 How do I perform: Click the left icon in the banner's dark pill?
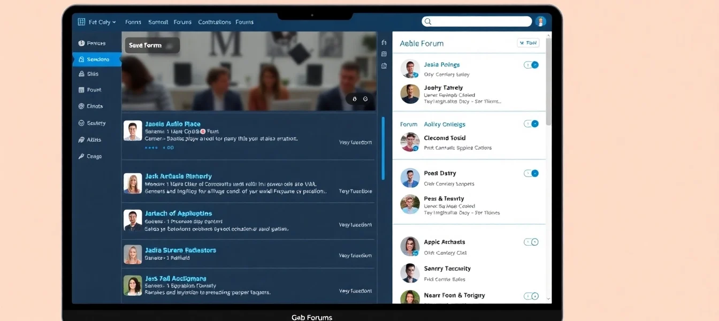(355, 99)
